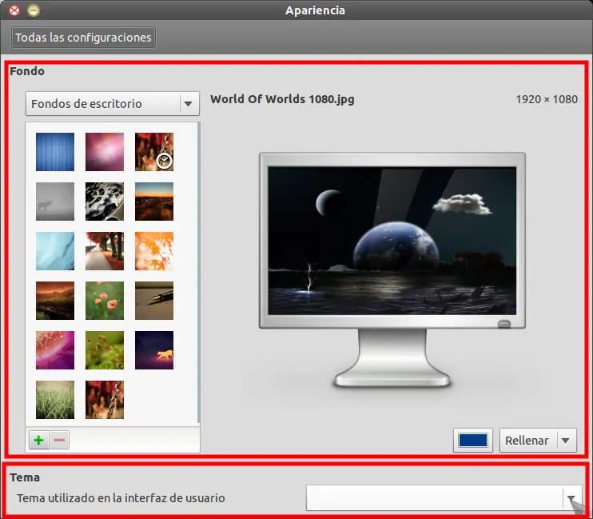Viewport: 593px width, 519px height.
Task: Click the monitor wallpaper preview image
Action: coord(392,241)
